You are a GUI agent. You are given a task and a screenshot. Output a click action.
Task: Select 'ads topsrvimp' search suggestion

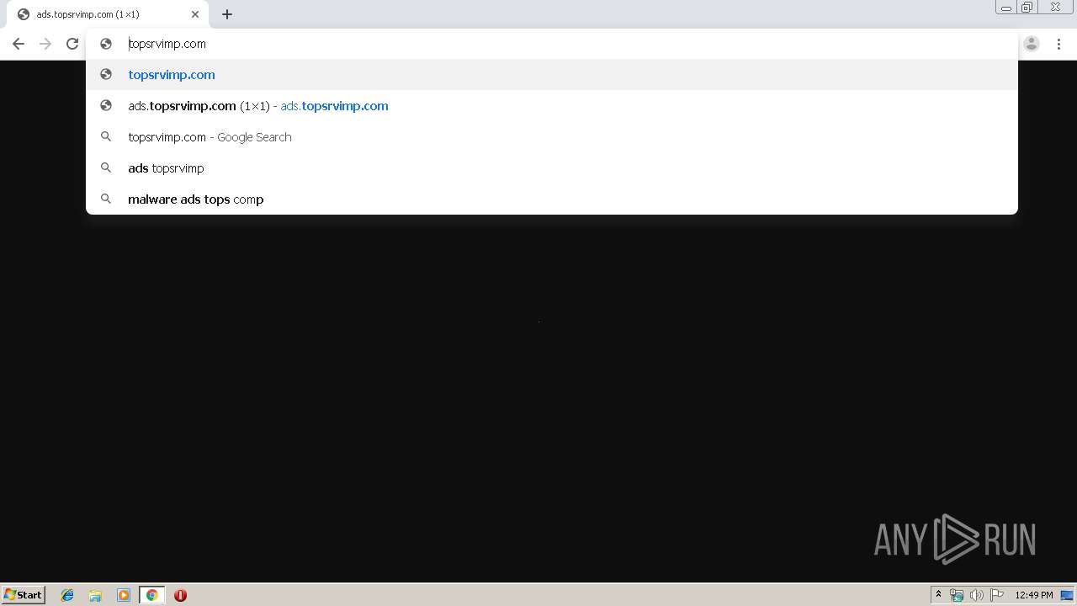click(552, 167)
